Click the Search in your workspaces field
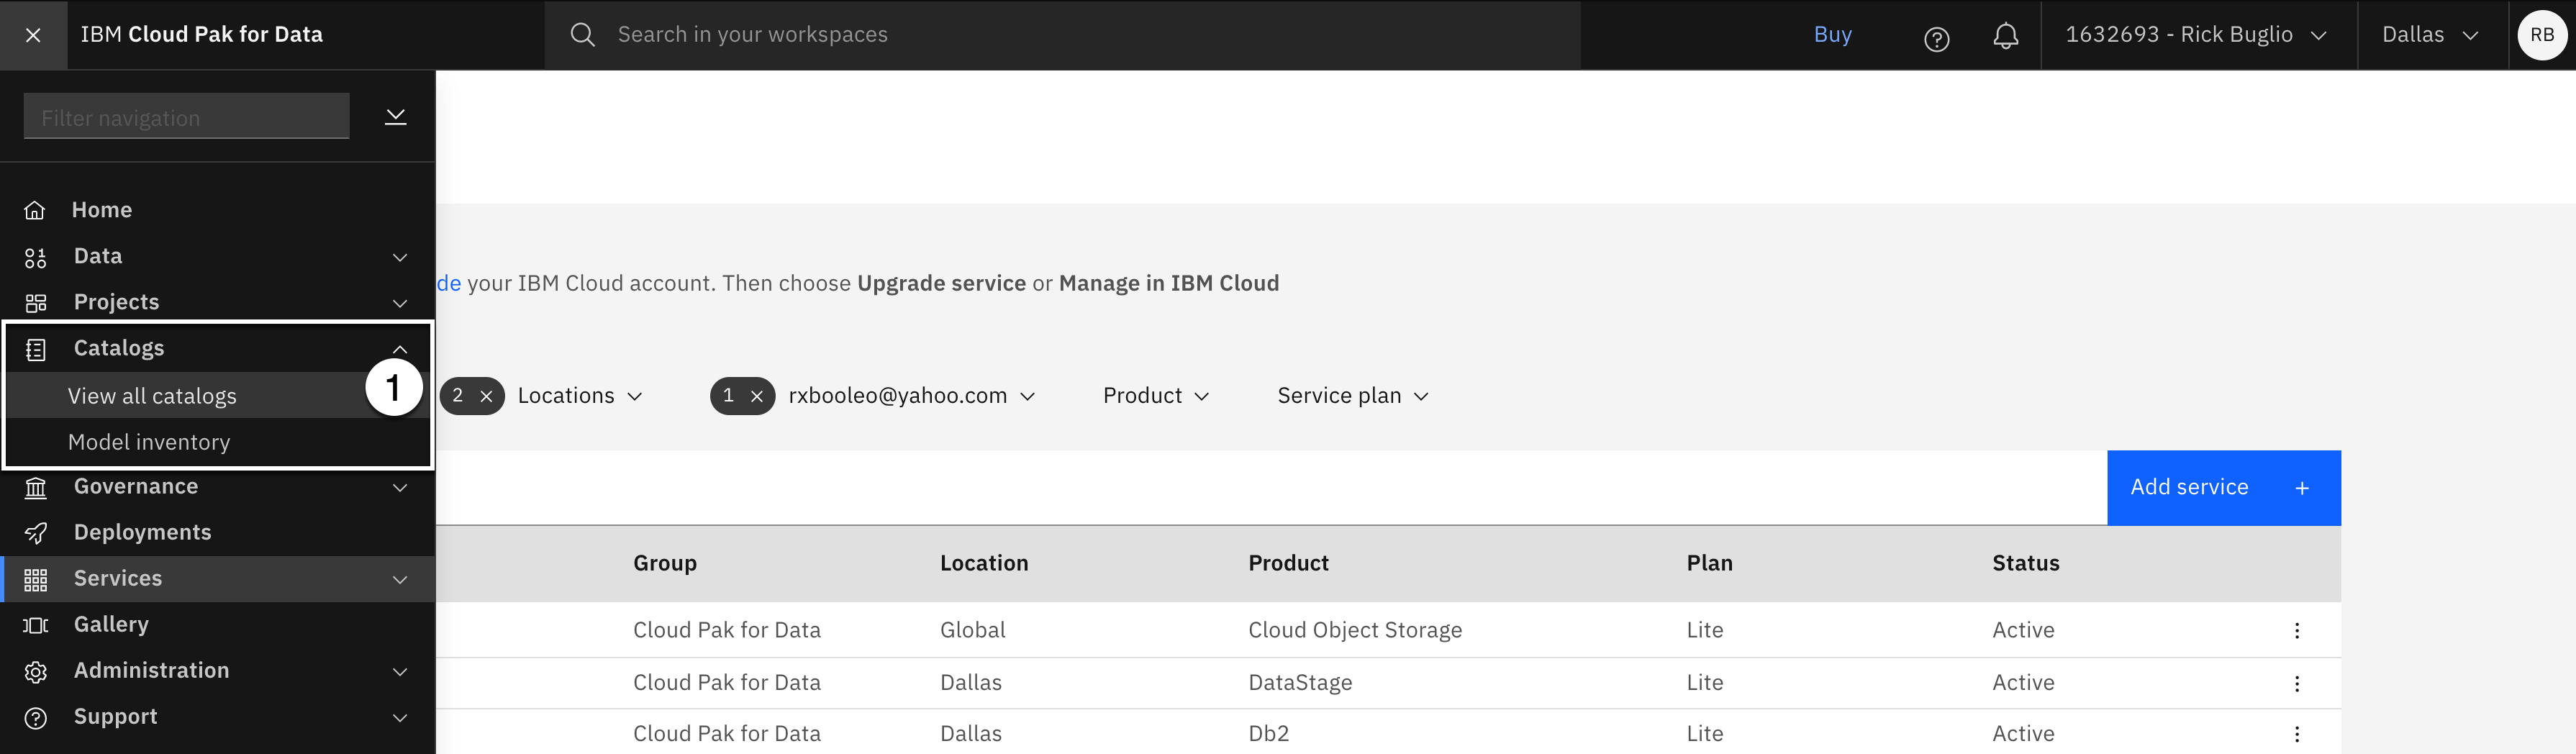This screenshot has width=2576, height=754. click(1062, 35)
